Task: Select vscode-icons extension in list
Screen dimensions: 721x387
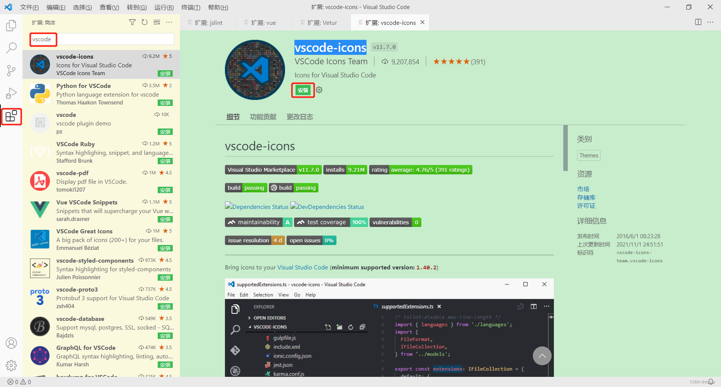Action: (x=101, y=65)
